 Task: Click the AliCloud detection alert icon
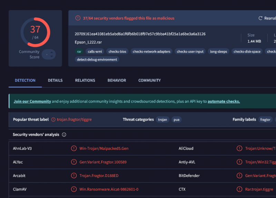[239, 148]
